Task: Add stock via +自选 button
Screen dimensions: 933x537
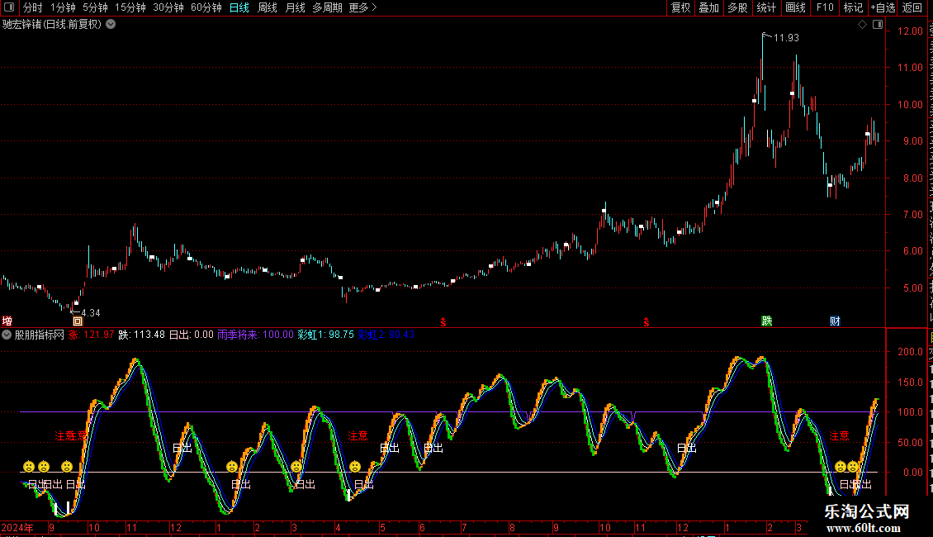Action: coord(883,7)
